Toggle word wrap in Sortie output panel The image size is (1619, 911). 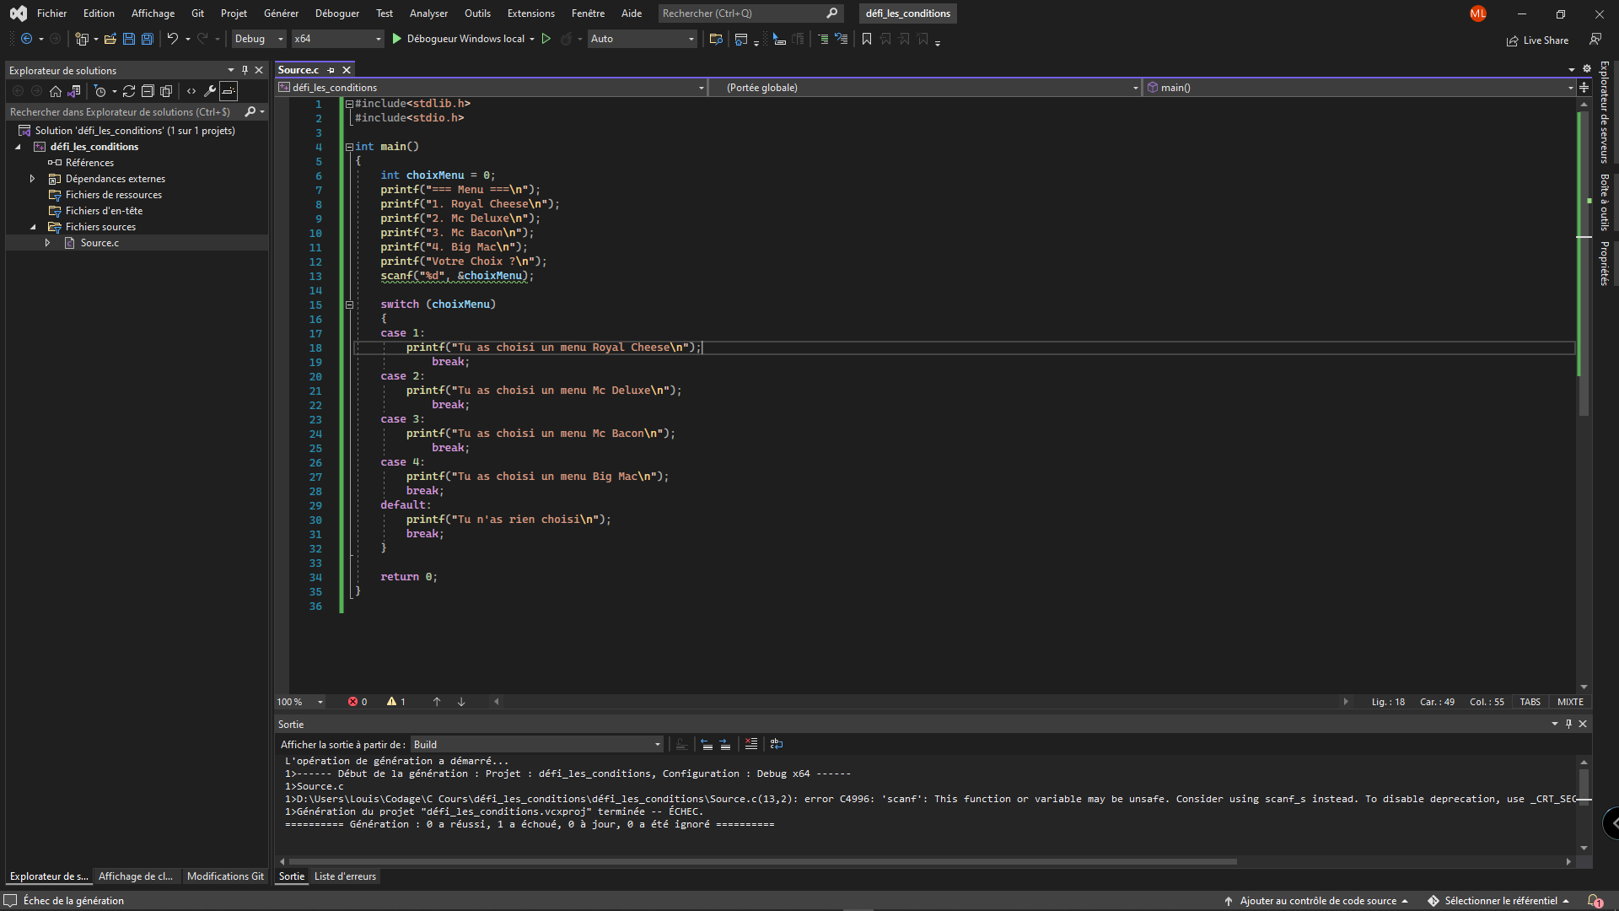(x=777, y=744)
